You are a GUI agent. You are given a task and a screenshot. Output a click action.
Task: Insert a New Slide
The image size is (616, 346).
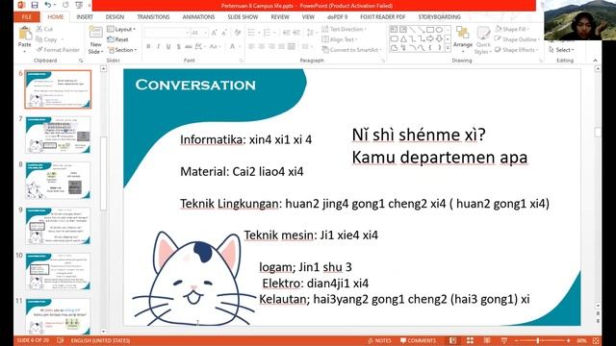coord(95,39)
